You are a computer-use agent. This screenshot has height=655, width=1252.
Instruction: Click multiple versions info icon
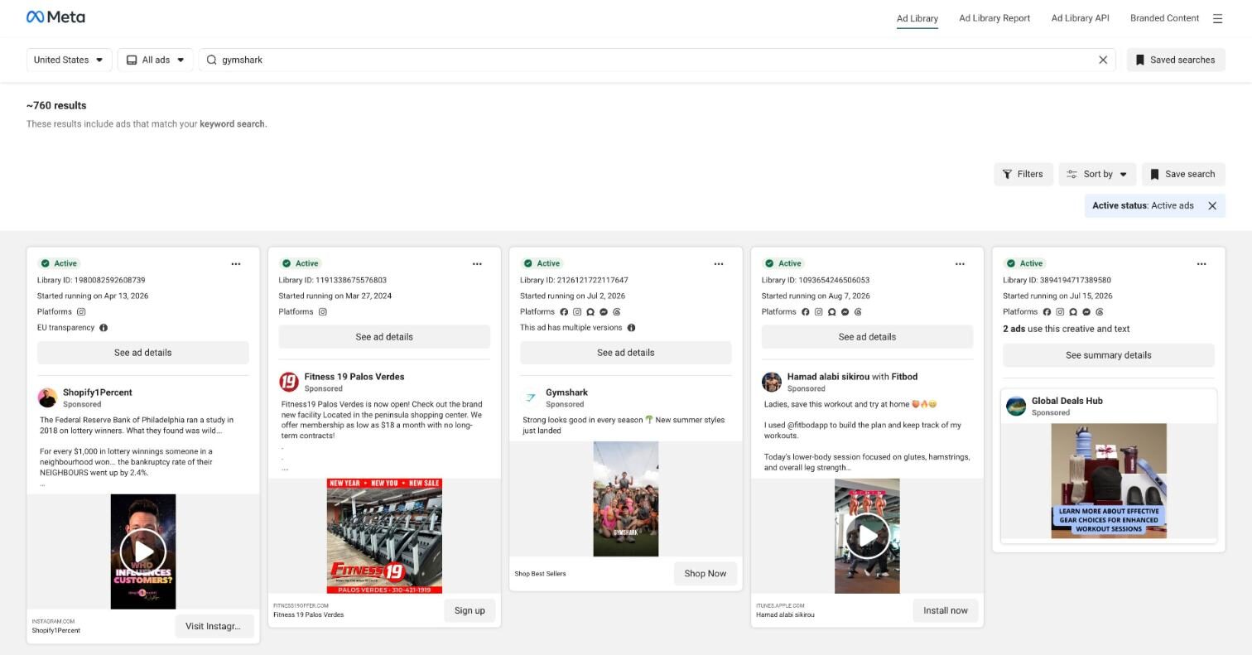pos(631,328)
